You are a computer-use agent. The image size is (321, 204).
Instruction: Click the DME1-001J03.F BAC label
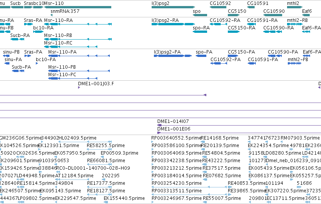[x=96, y=84]
